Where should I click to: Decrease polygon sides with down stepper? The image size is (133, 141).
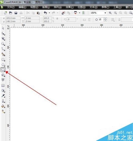tap(105, 20)
